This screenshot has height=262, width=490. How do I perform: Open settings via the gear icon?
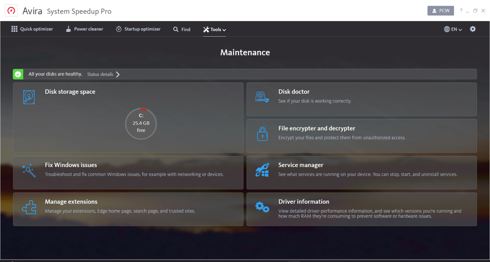[473, 29]
